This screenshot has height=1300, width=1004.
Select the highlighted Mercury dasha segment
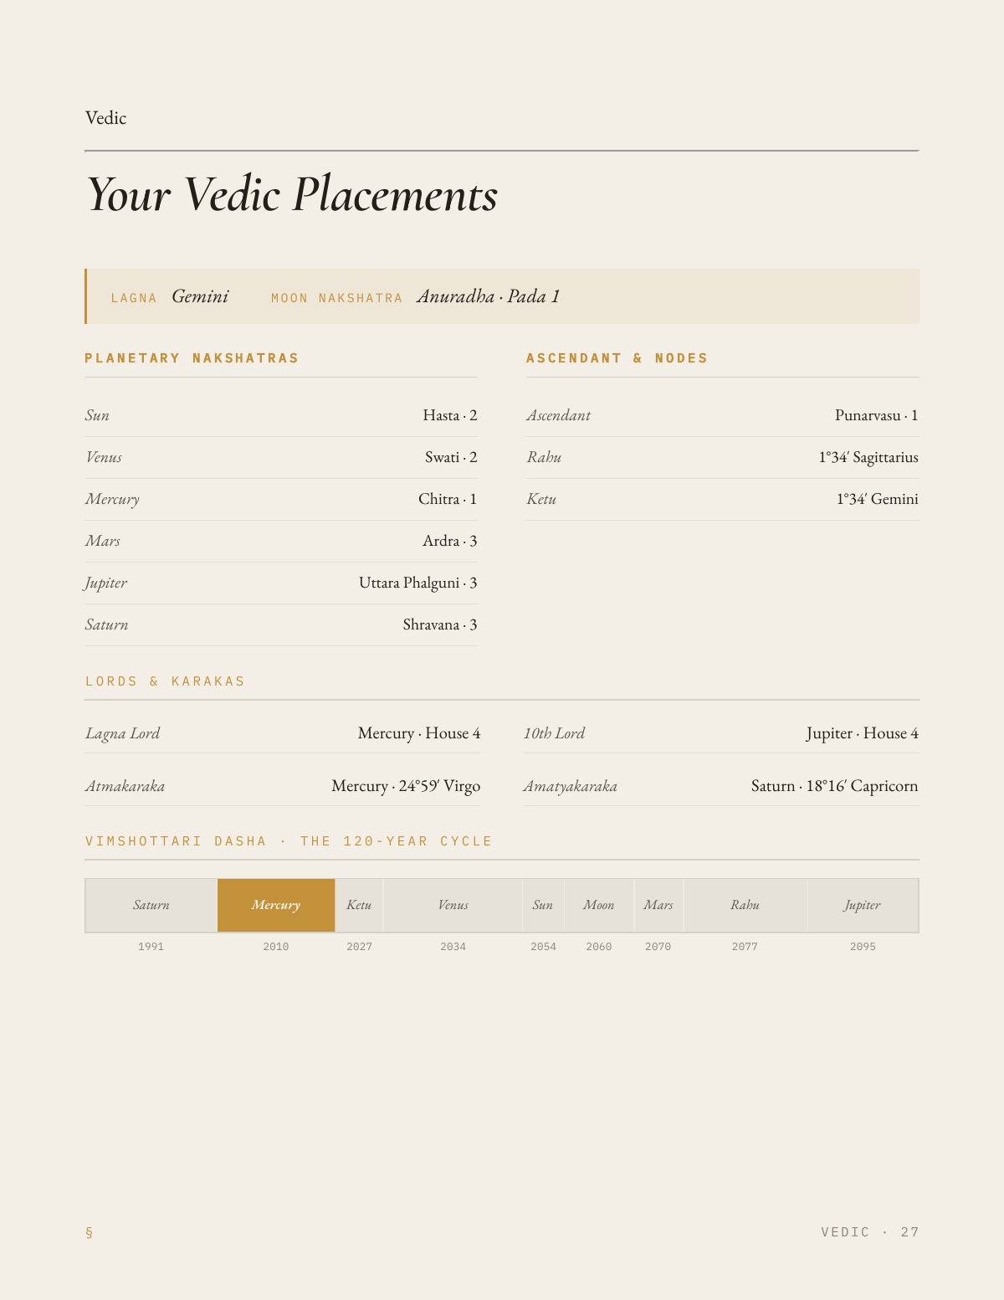tap(276, 905)
